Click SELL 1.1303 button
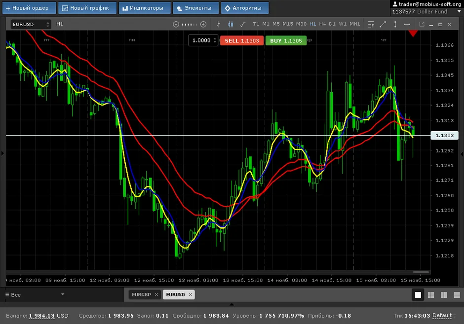Screen dimensions: 464x324 point(242,41)
